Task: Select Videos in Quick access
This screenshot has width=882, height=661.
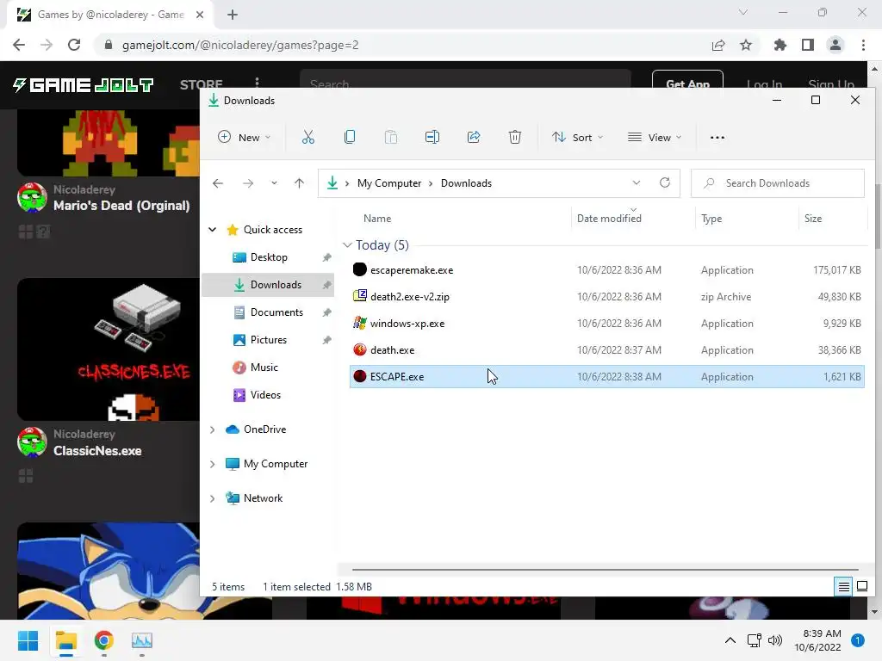Action: pos(265,394)
